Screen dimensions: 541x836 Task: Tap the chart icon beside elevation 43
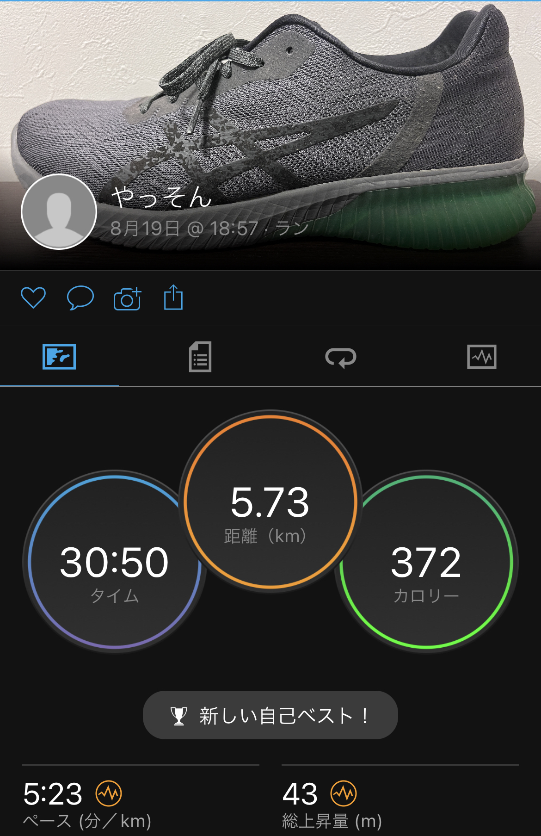coord(344,793)
